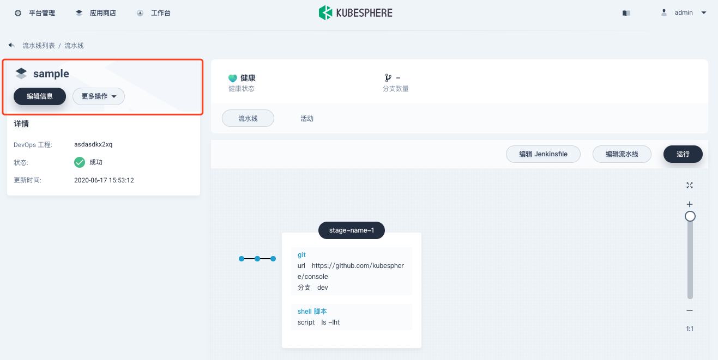The width and height of the screenshot is (718, 360).
Task: Switch to the 活动 tab
Action: click(x=307, y=118)
